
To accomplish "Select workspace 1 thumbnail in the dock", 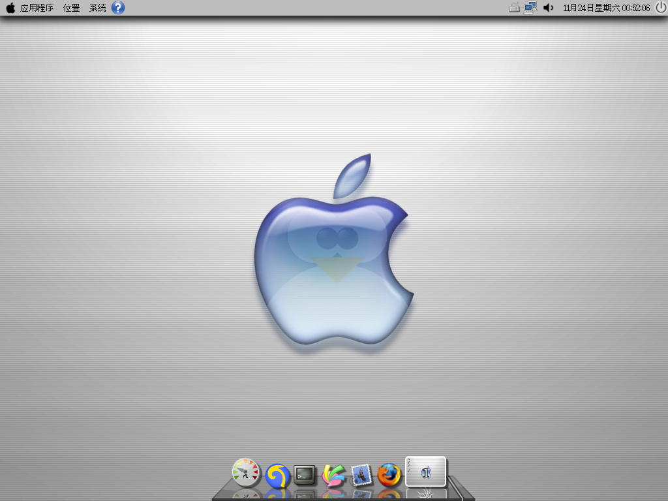I will [x=425, y=472].
